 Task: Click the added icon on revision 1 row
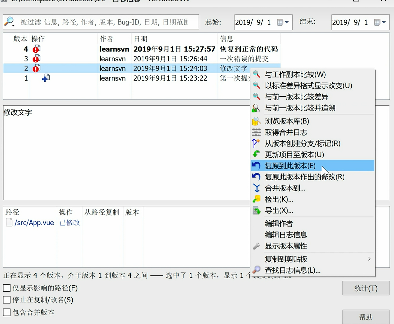point(46,78)
